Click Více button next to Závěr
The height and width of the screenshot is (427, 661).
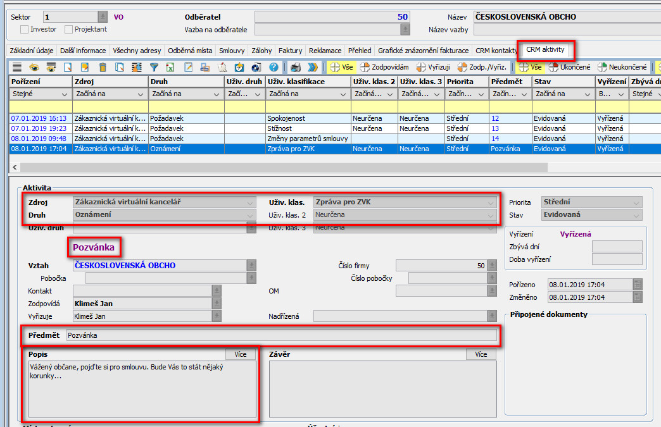coord(481,354)
